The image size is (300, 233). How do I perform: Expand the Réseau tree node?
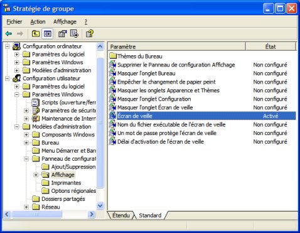tap(26, 207)
